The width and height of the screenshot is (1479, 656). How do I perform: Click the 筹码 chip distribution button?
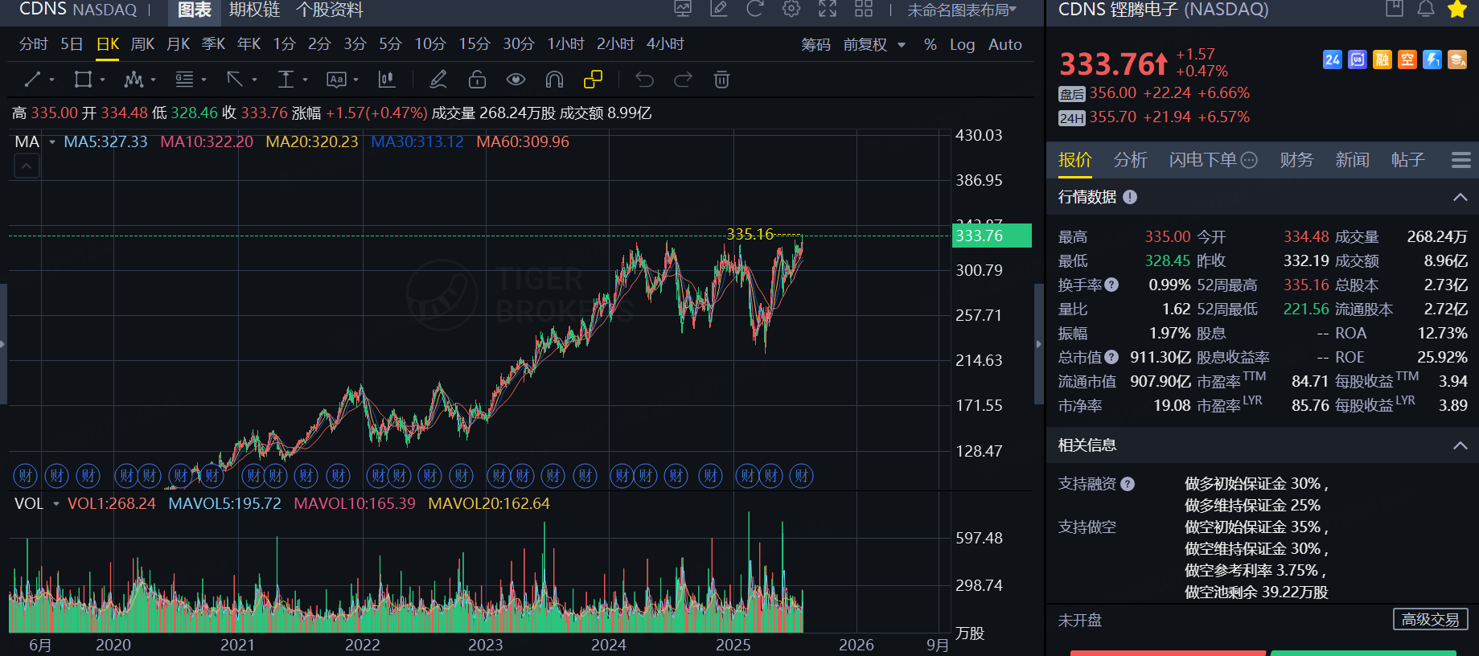tap(816, 45)
